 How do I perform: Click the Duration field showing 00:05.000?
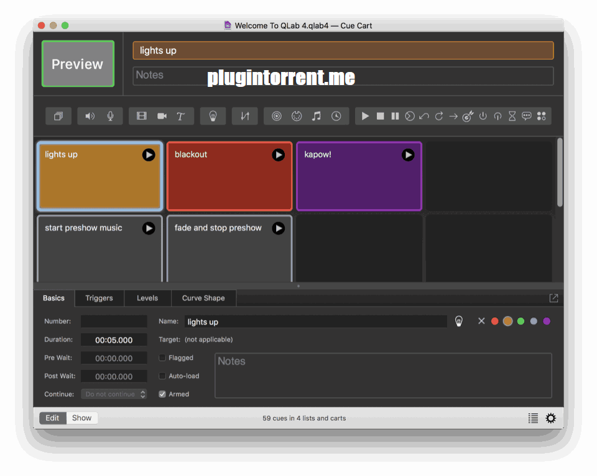[x=114, y=339]
